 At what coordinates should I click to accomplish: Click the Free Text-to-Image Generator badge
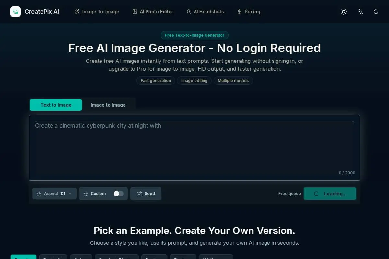pyautogui.click(x=194, y=35)
